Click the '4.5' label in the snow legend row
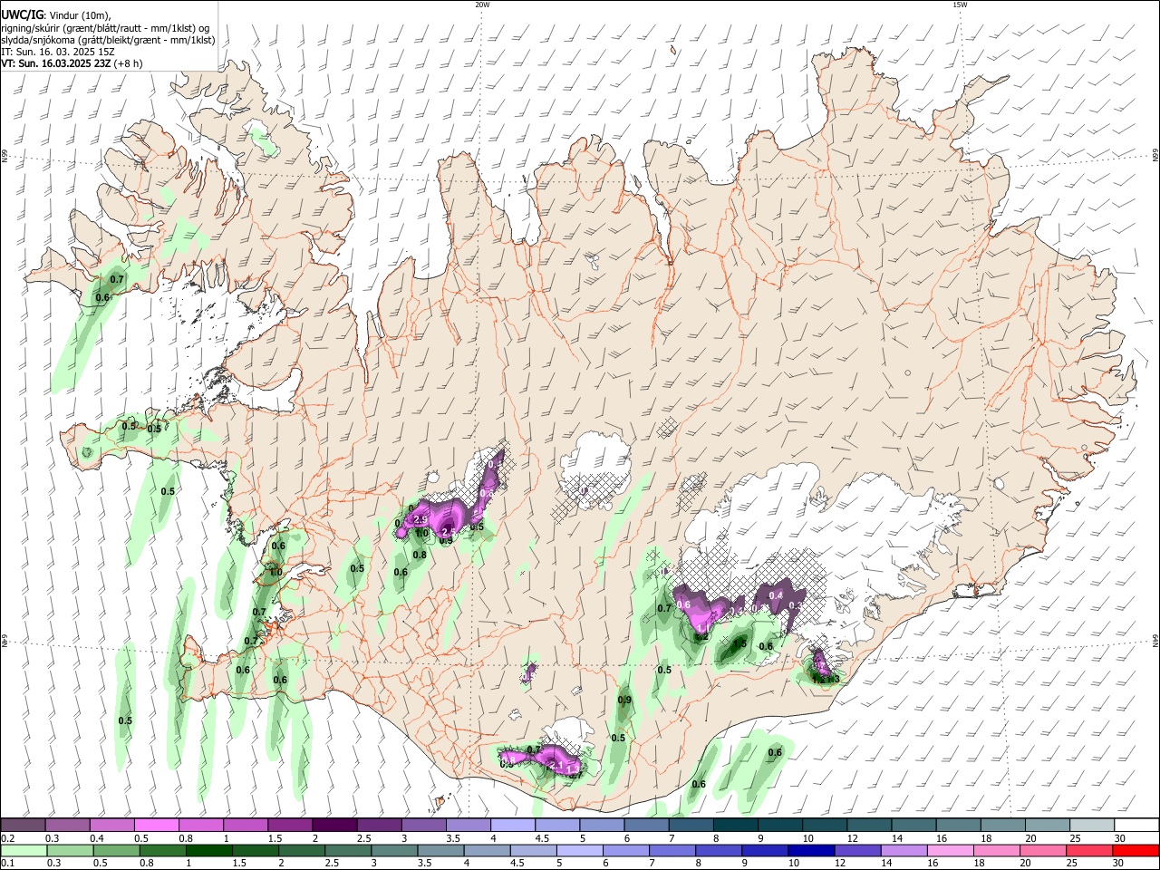The height and width of the screenshot is (870, 1160). click(542, 838)
